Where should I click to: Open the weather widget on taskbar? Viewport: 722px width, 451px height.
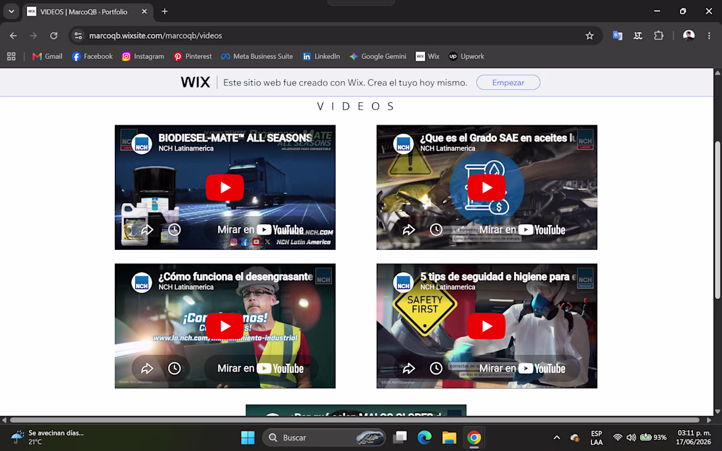(48, 437)
